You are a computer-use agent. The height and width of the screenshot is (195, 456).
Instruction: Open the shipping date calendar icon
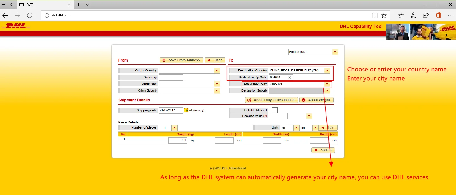click(186, 110)
